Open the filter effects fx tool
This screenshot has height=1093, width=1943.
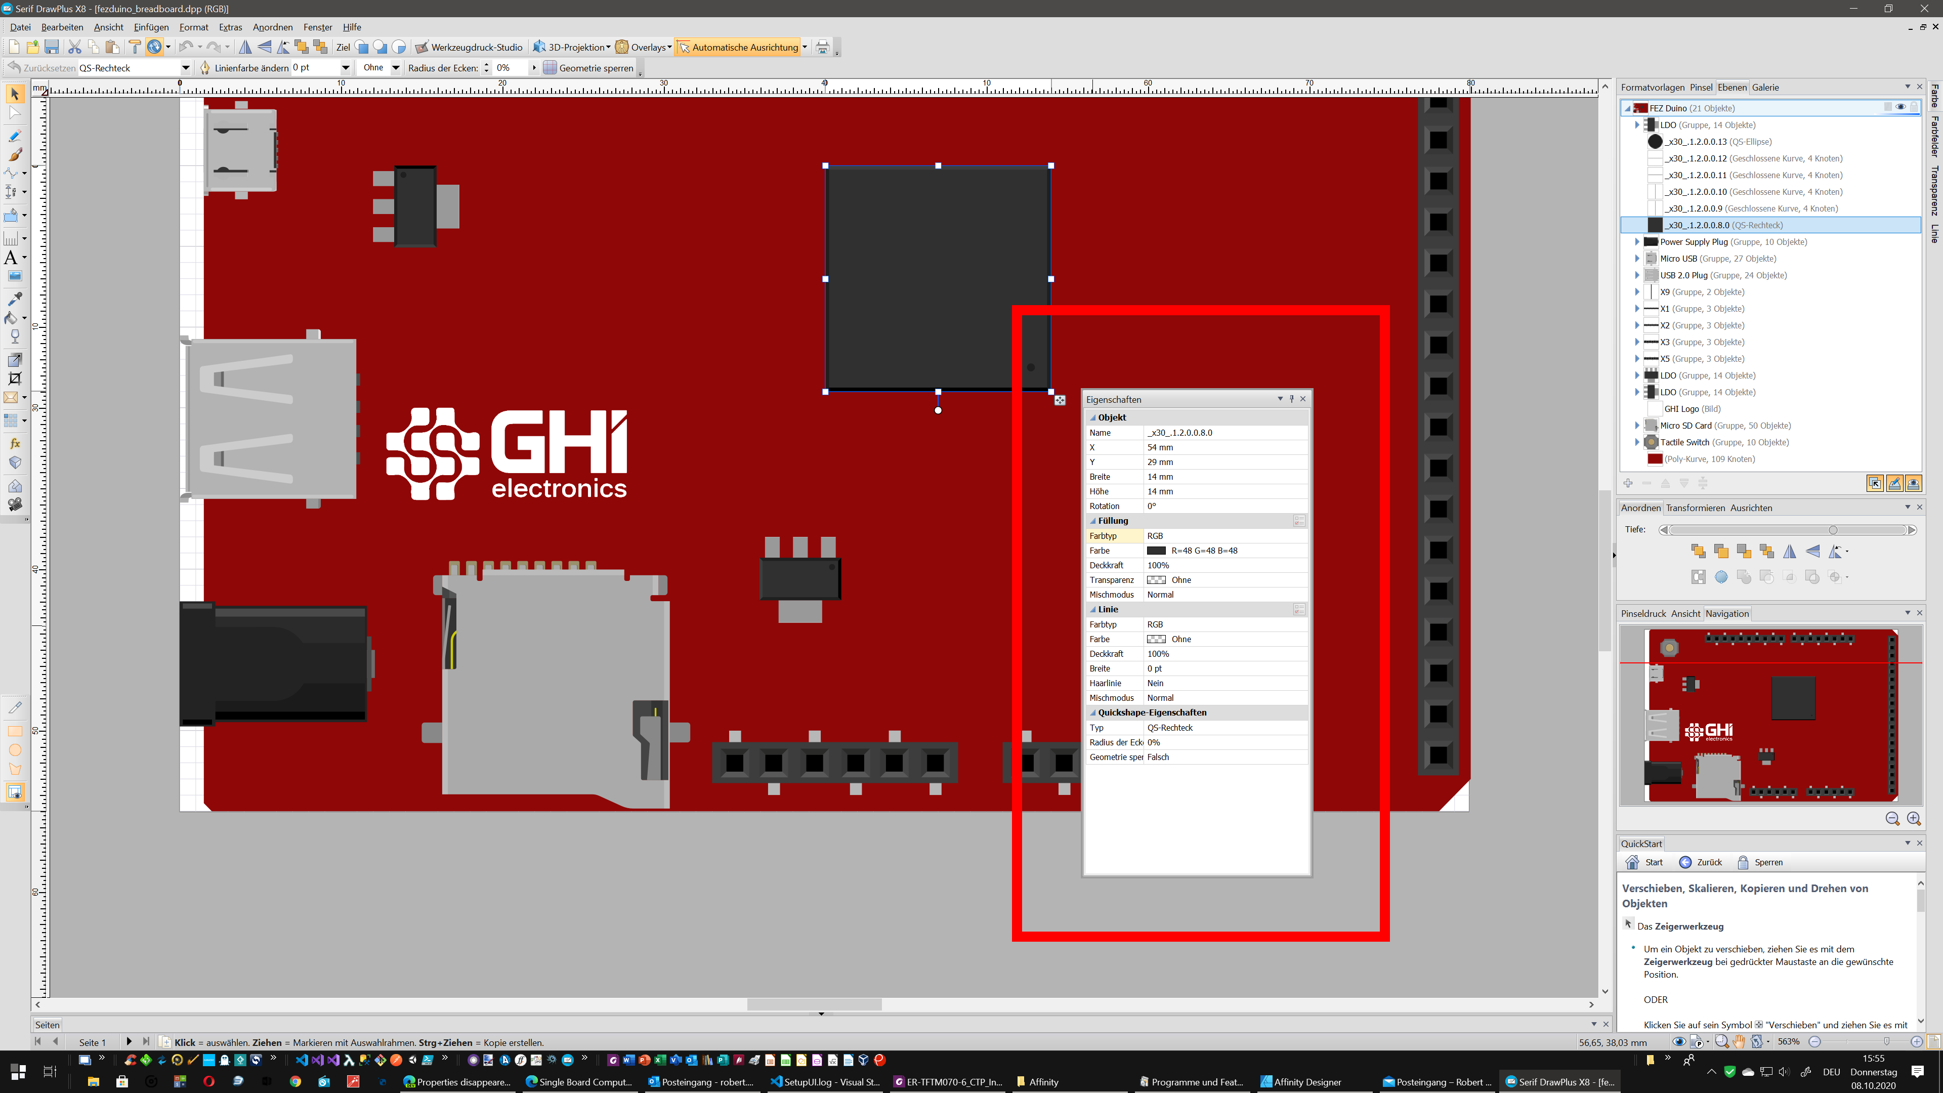pyautogui.click(x=14, y=444)
